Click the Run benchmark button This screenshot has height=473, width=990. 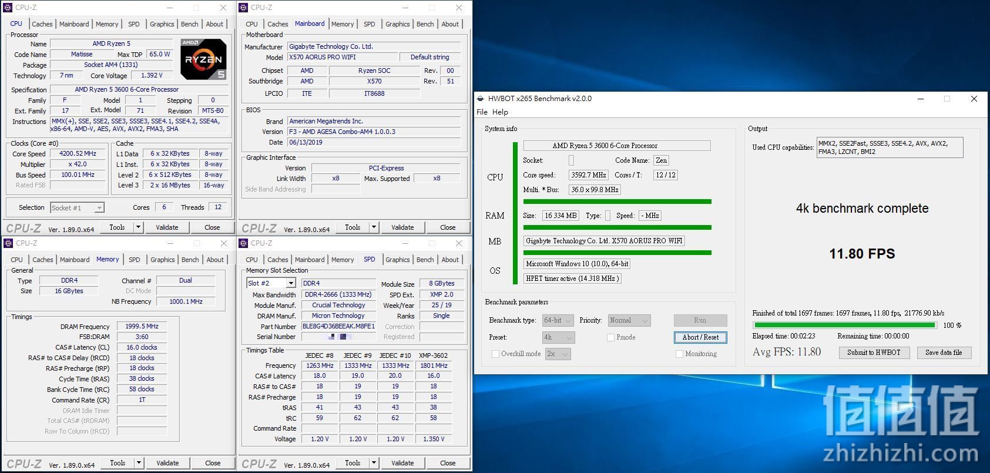(700, 320)
